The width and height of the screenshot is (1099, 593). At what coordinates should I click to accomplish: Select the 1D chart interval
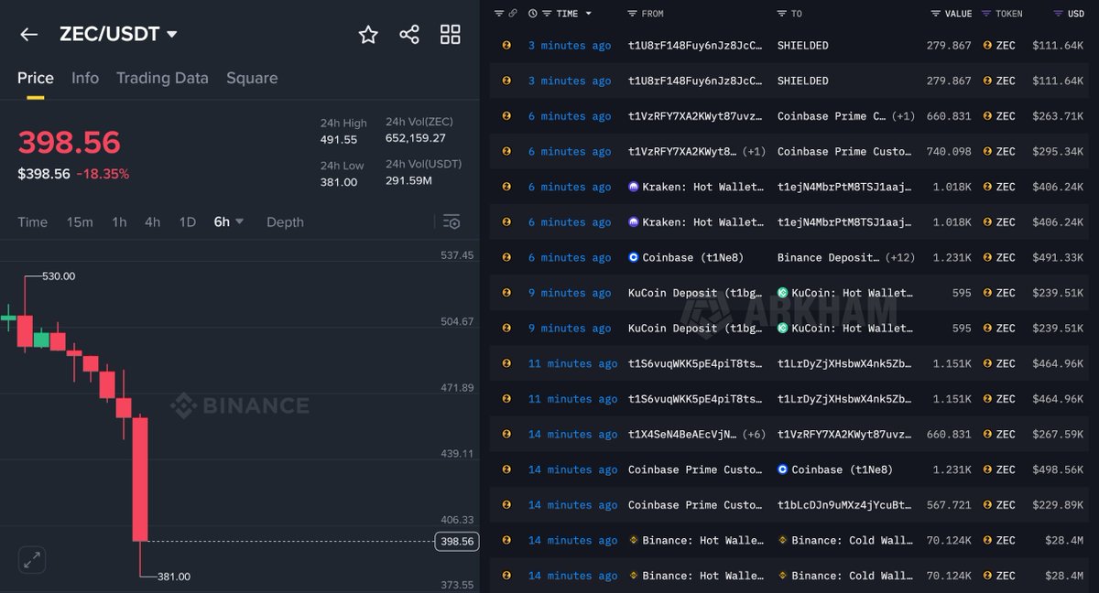tap(189, 221)
